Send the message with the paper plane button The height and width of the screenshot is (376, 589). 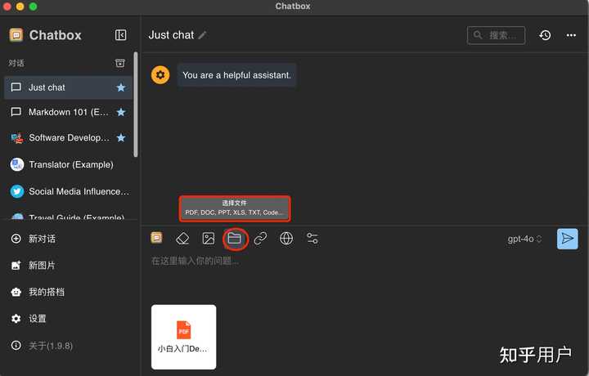click(x=567, y=239)
